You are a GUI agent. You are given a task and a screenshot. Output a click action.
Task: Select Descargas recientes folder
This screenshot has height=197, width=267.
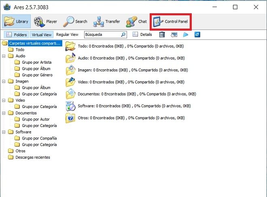(x=33, y=158)
